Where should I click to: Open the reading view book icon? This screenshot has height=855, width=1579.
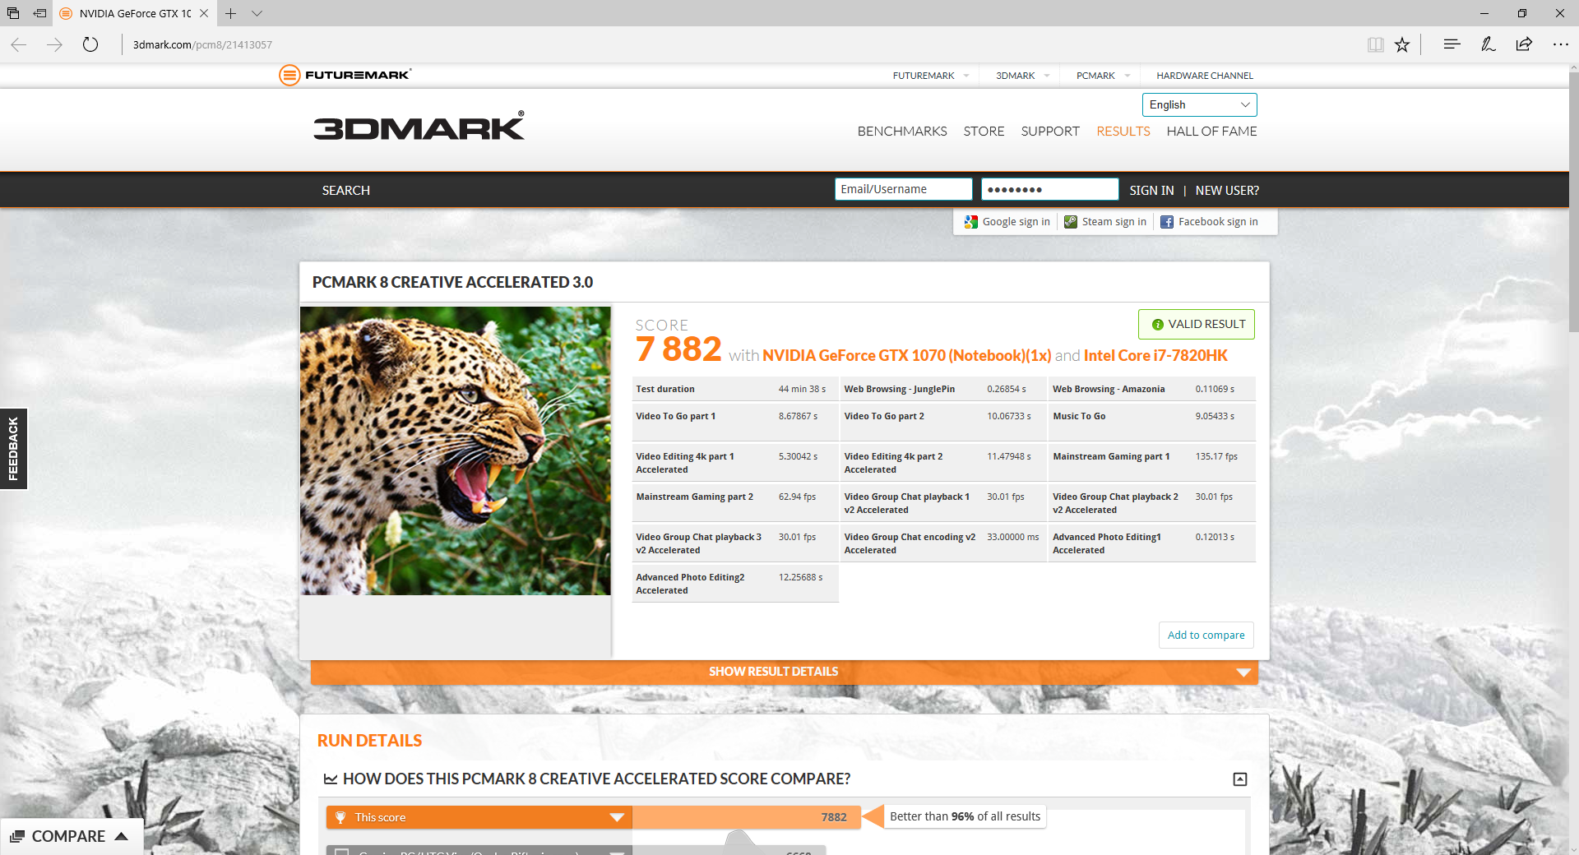[x=1375, y=44]
